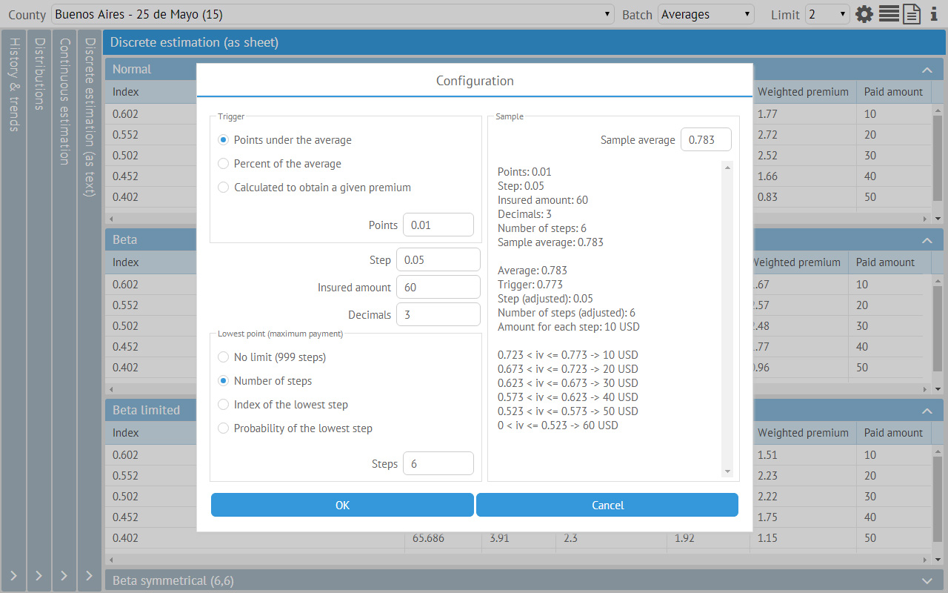Click the Normal table vertical scrollbar
948x593 pixels.
(x=938, y=157)
